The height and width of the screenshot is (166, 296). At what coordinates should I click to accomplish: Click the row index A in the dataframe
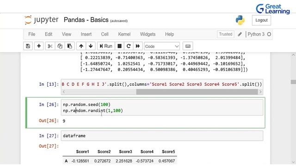[66, 161]
